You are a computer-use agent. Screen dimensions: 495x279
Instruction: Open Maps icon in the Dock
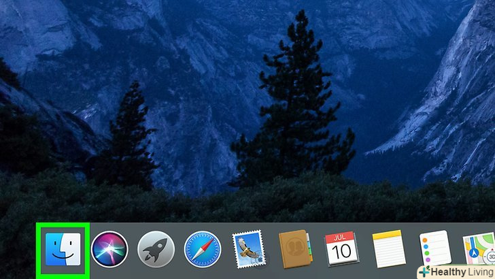point(479,248)
